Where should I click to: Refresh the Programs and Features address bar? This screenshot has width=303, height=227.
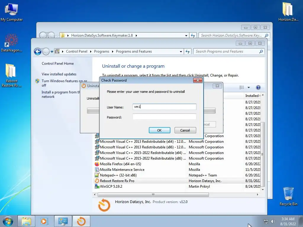click(x=188, y=51)
